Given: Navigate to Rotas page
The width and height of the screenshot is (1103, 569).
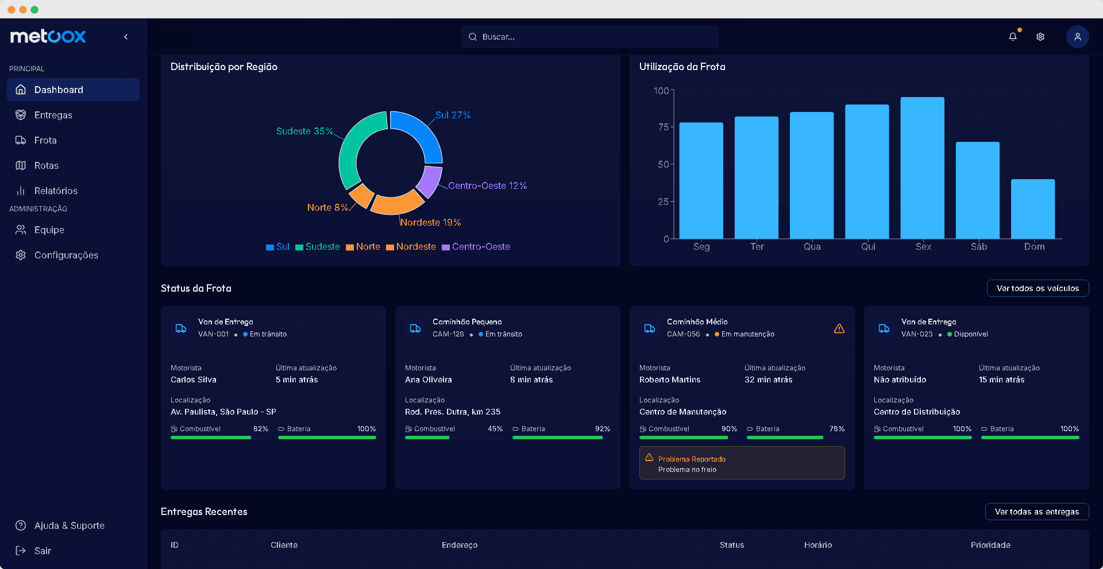Looking at the screenshot, I should tap(73, 165).
